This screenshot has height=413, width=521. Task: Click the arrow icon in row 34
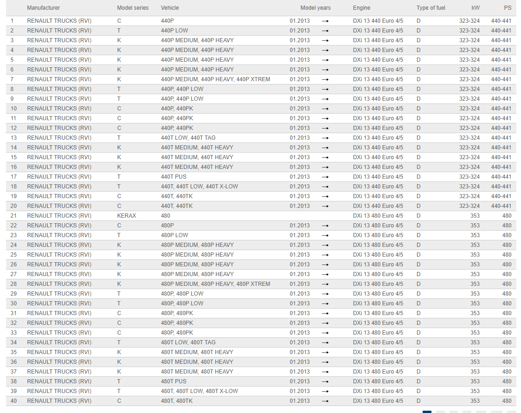tap(325, 342)
